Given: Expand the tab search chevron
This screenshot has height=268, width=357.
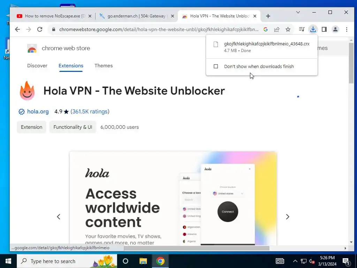Looking at the screenshot, I should coord(298,12).
